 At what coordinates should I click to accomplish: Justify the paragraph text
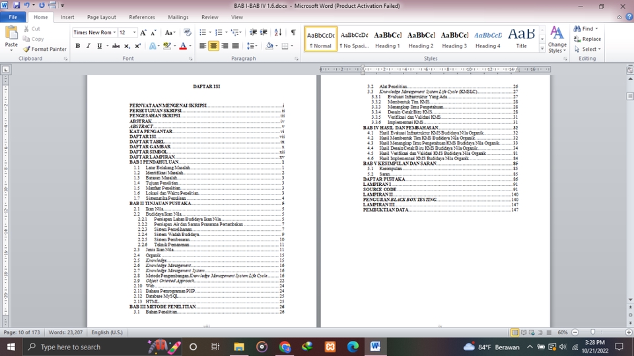pos(235,46)
